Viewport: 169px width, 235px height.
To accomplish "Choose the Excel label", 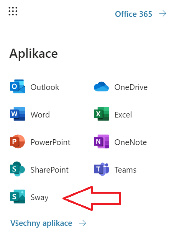I will coord(123,115).
